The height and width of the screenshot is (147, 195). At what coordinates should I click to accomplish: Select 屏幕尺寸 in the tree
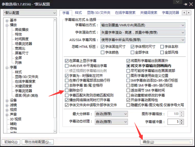(22, 53)
